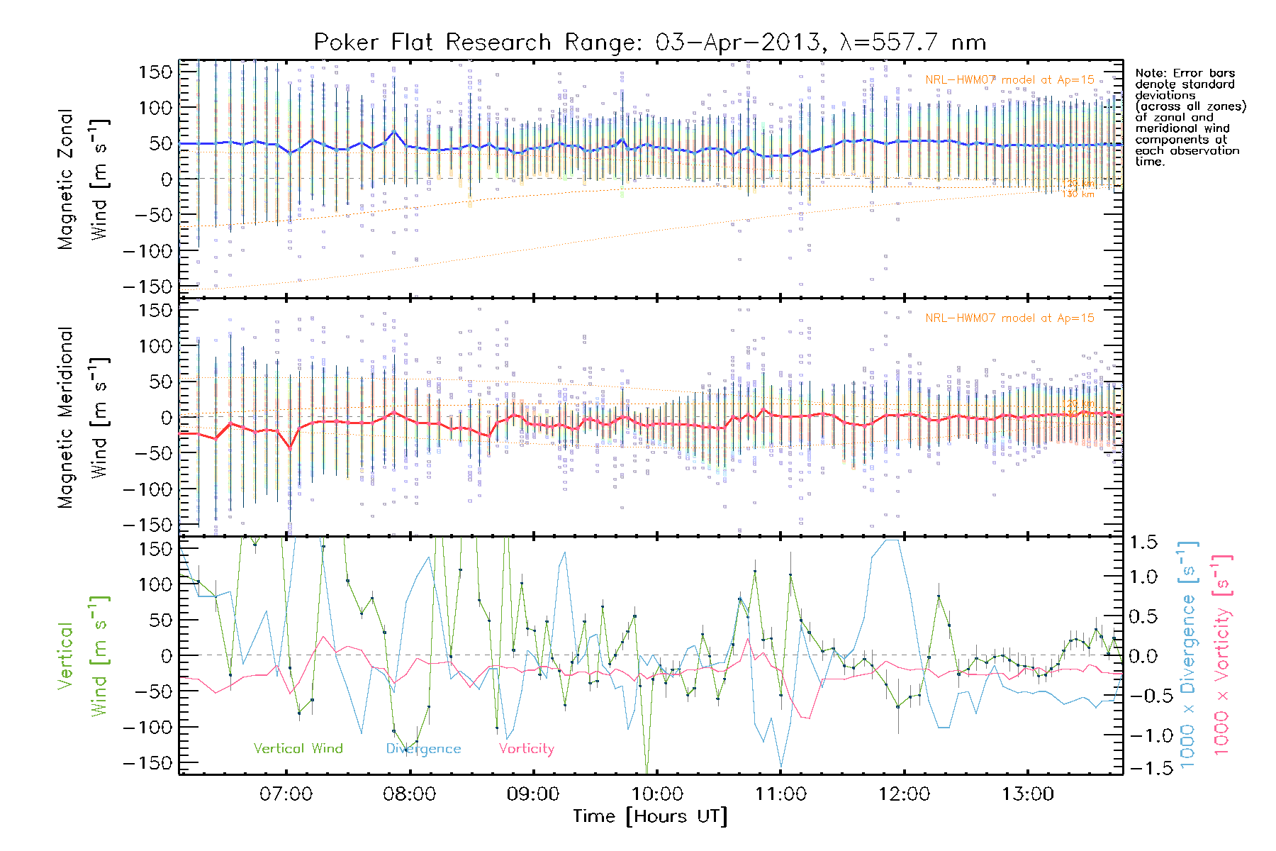Click the 09:00 time tick label

(533, 794)
